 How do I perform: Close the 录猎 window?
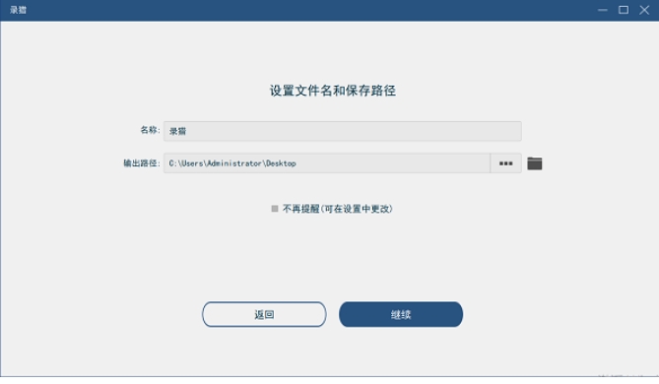point(644,10)
